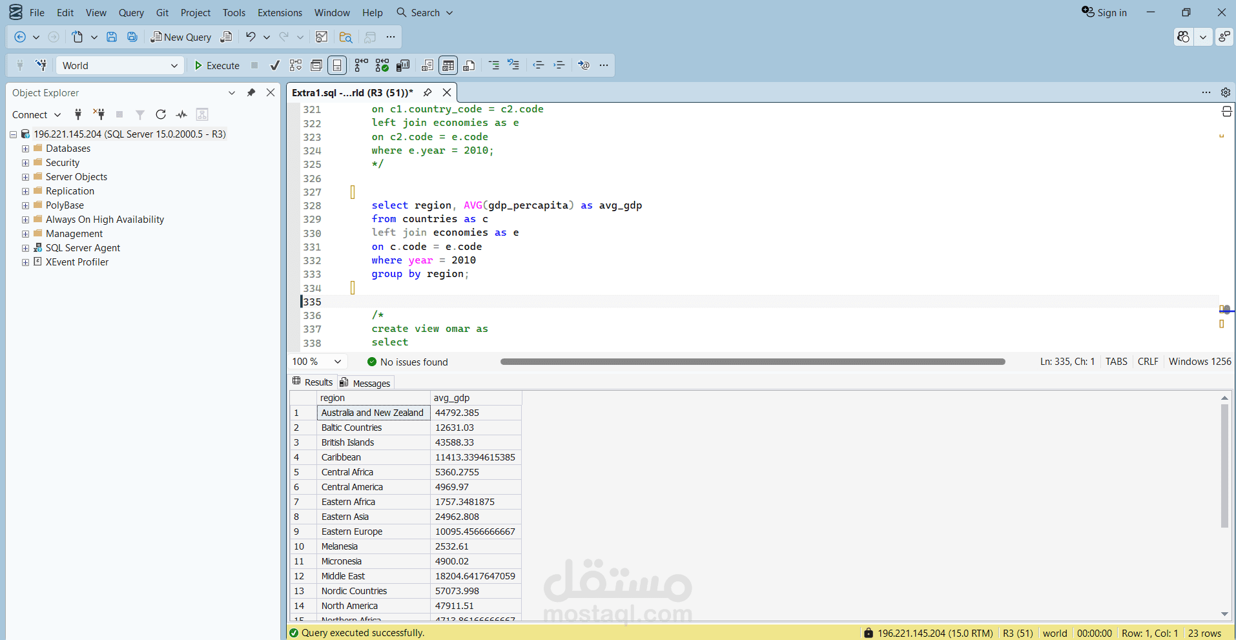Open the World database dropdown
The height and width of the screenshot is (640, 1236).
tap(173, 65)
